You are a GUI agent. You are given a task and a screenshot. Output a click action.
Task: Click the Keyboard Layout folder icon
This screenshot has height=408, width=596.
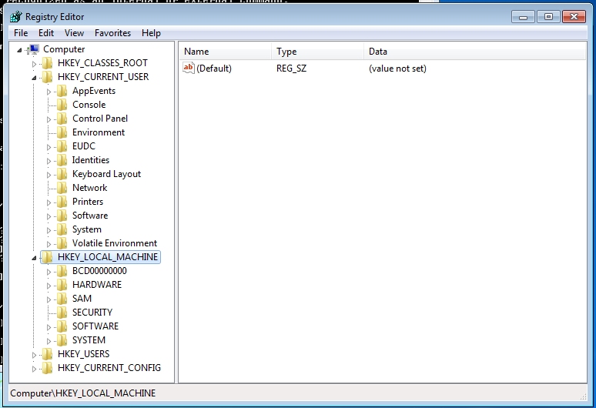point(62,174)
